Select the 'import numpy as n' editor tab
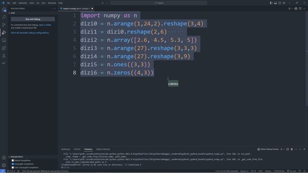 tap(77, 9)
